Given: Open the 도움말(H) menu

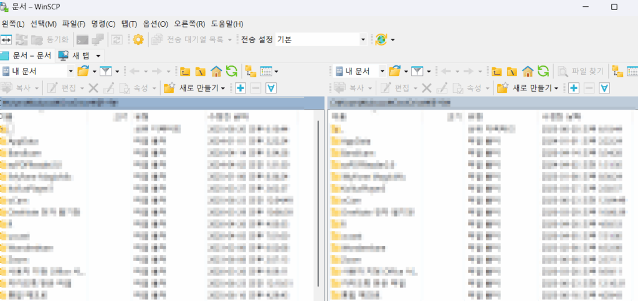Looking at the screenshot, I should point(227,24).
